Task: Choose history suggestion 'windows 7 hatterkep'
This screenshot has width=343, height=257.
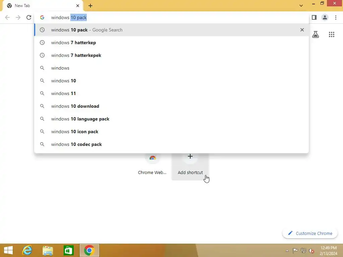Action: pos(171,42)
